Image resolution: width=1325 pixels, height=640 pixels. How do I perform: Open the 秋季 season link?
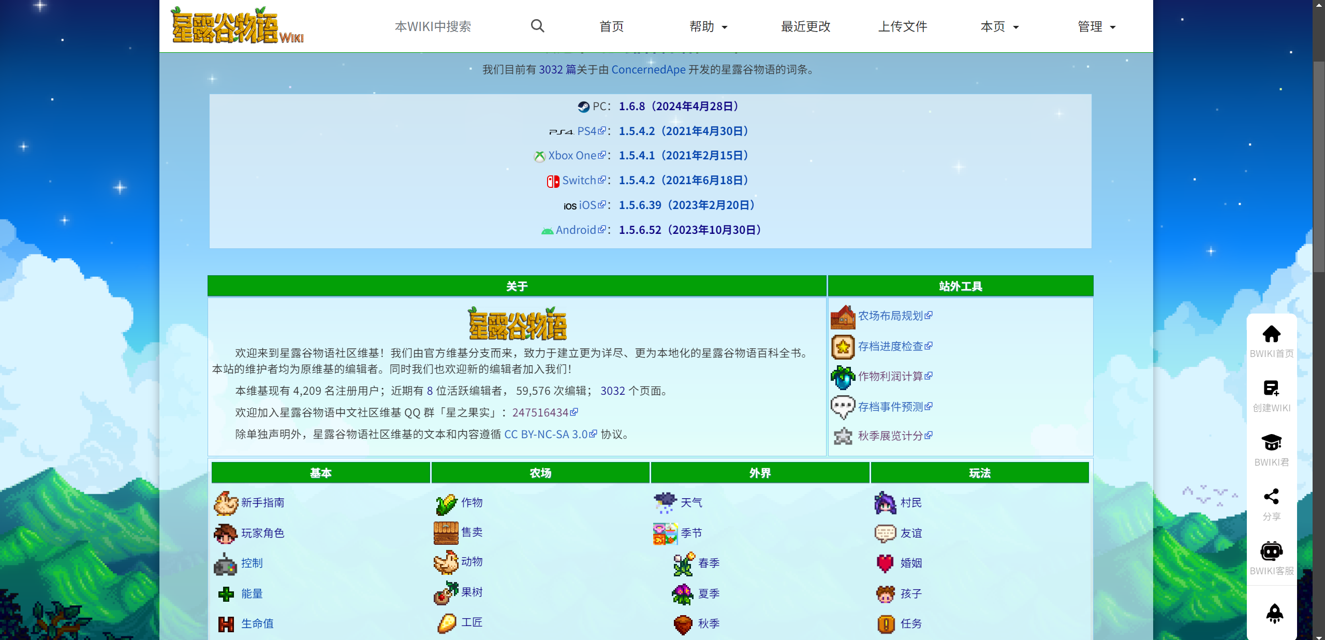709,623
